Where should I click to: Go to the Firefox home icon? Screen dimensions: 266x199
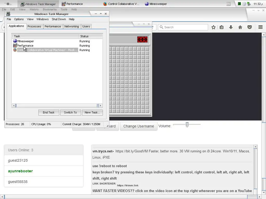click(x=240, y=27)
